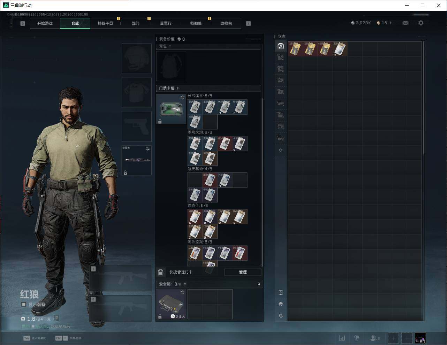
Task: Open the 特勤处 tab
Action: point(196,23)
